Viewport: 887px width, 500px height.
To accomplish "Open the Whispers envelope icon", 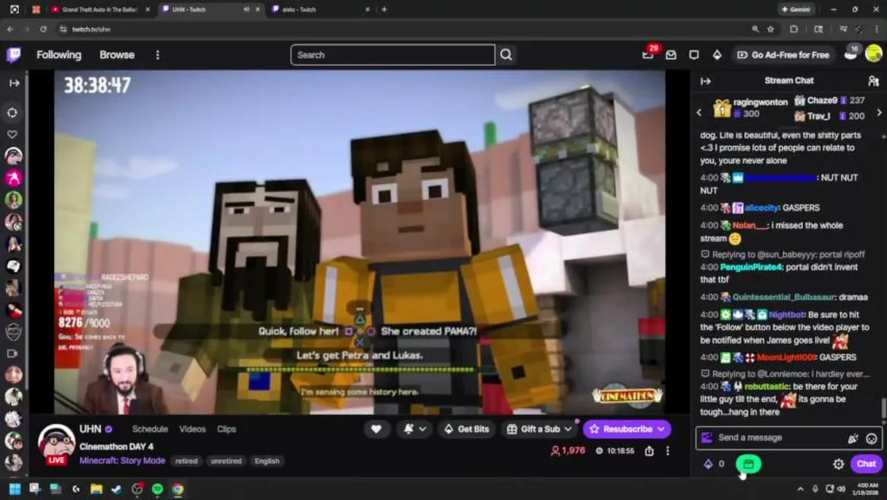I will pyautogui.click(x=671, y=55).
